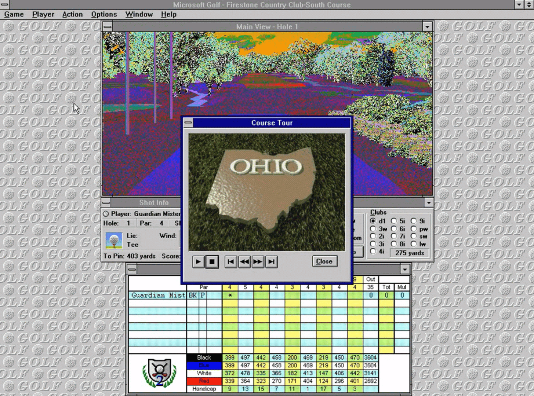Screen dimensions: 534x396
Task: Click the Red tee row label
Action: [x=204, y=381]
